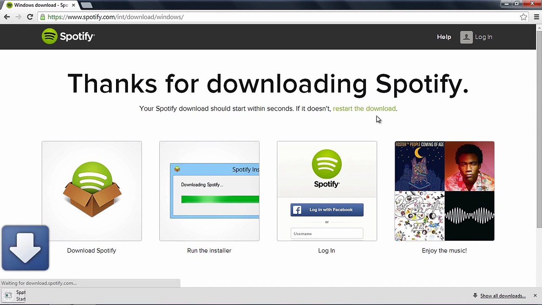542x305 pixels.
Task: Click the browser forward arrow
Action: click(18, 17)
